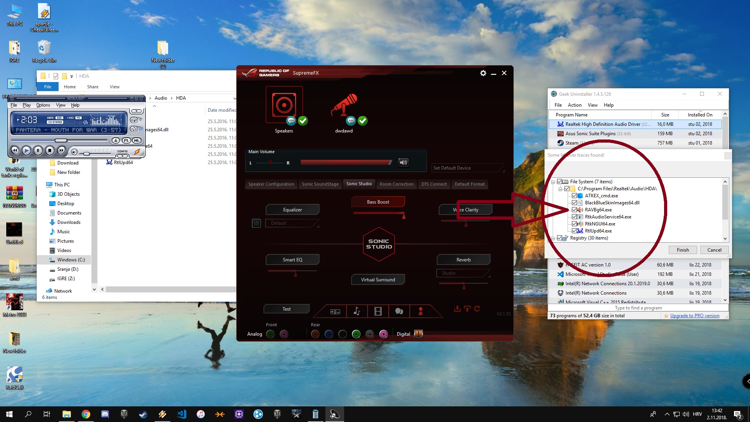Open SupremeFX settings gear

pyautogui.click(x=483, y=73)
